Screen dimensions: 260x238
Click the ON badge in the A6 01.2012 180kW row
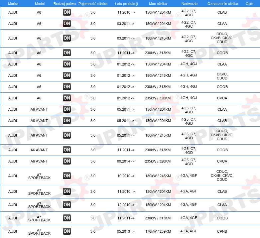(x=67, y=75)
